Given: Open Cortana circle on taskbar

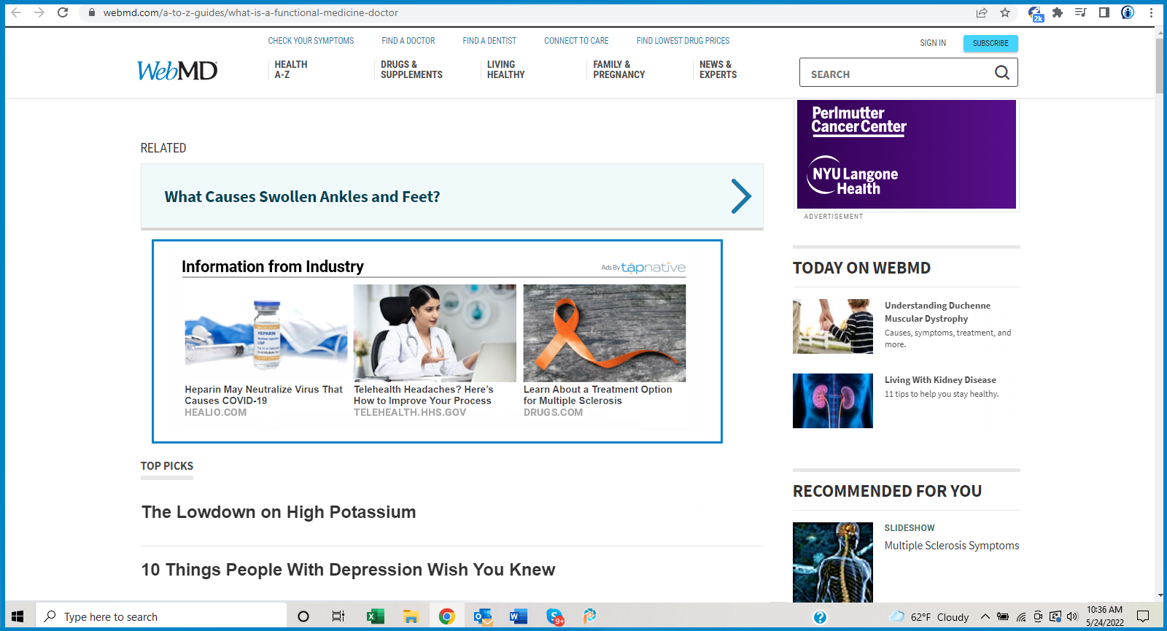Looking at the screenshot, I should pos(303,616).
